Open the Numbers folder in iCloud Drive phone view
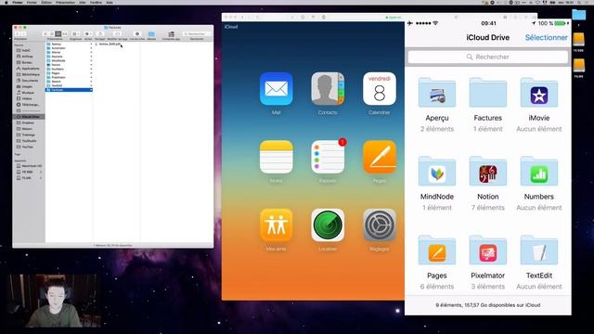 pos(539,172)
